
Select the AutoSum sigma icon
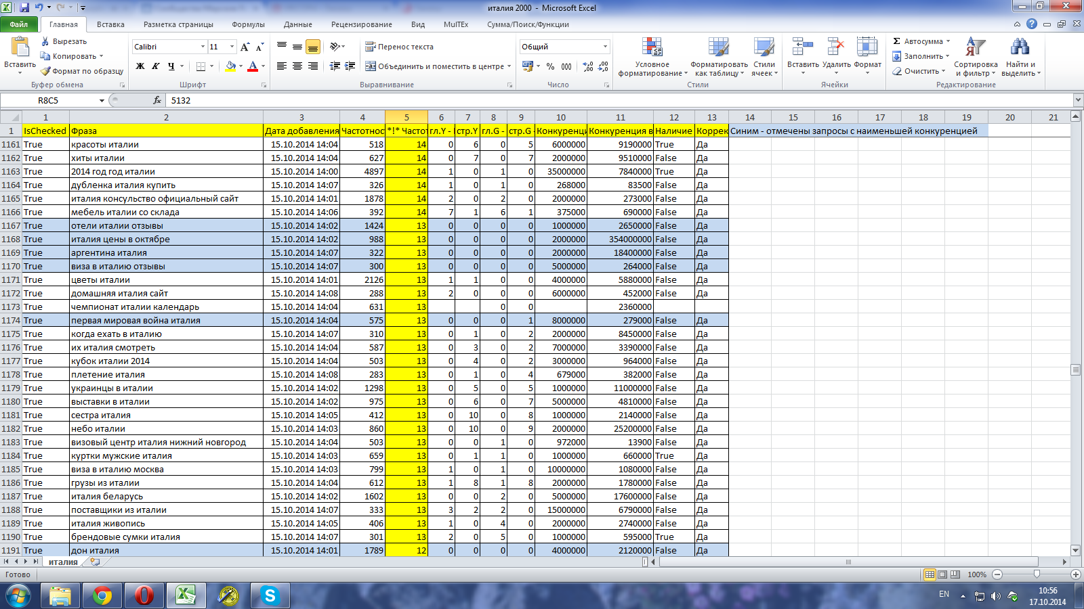coord(896,41)
